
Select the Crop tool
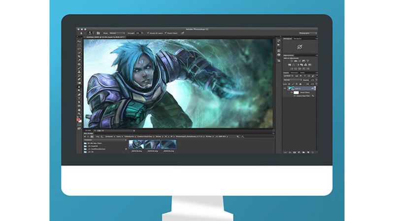[x=79, y=56]
